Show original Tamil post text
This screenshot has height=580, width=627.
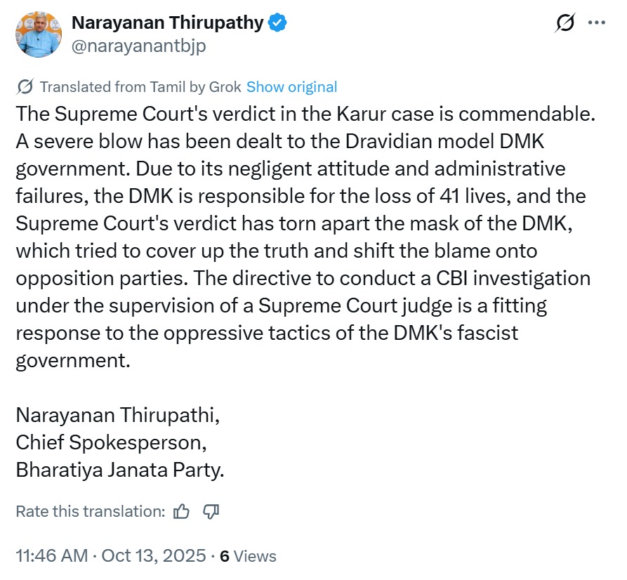(x=291, y=87)
